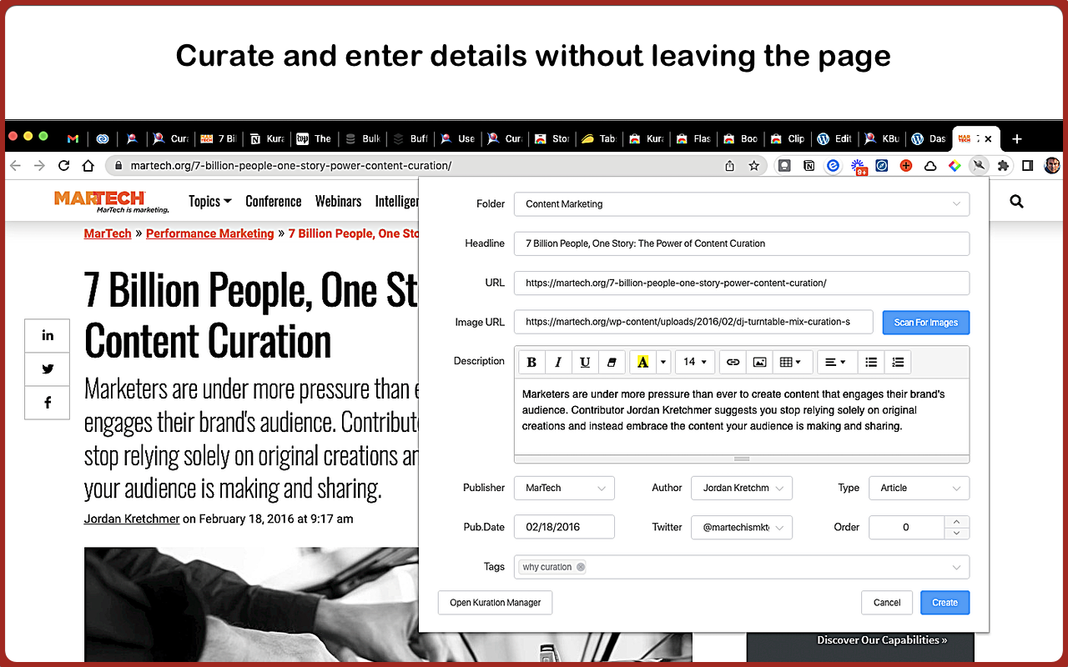Toggle the browser side panel icon

[x=1028, y=166]
